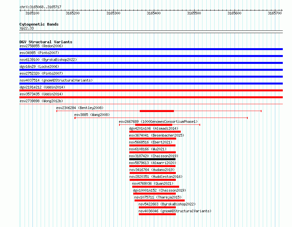Click the red bar under dgv2191e212 (Uddin2014)
Screen dimensions: 292x227
(151, 90)
